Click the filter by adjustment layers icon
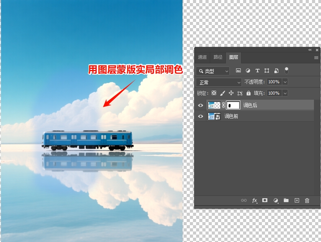The image size is (321, 242). point(248,71)
